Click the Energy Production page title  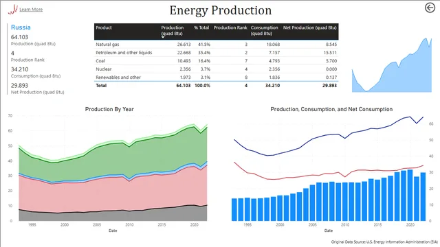pyautogui.click(x=221, y=10)
